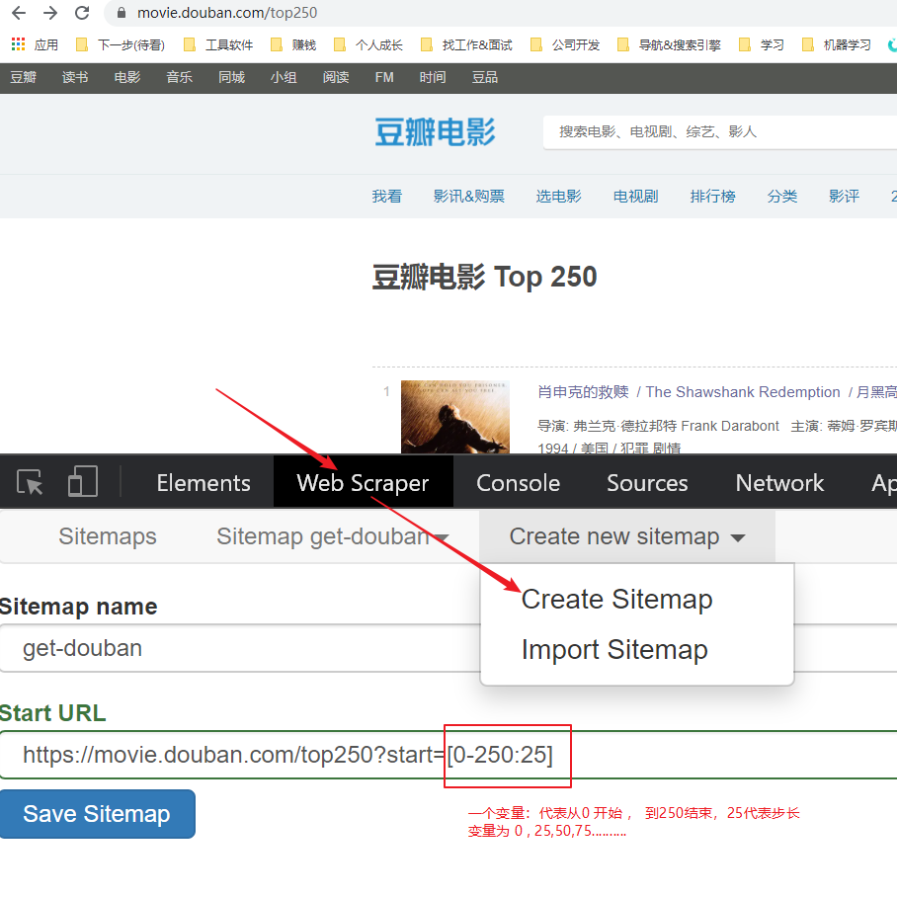
Task: Go to 分类 in the movie nav
Action: click(x=781, y=197)
